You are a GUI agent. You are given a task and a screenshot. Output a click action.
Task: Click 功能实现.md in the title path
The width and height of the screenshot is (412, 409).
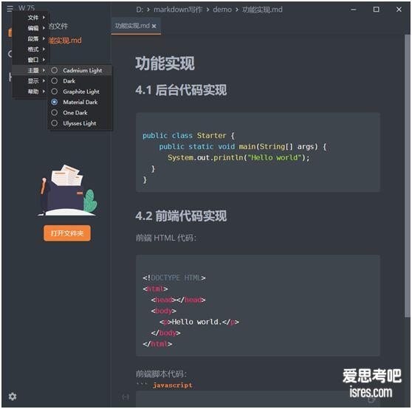tap(262, 10)
